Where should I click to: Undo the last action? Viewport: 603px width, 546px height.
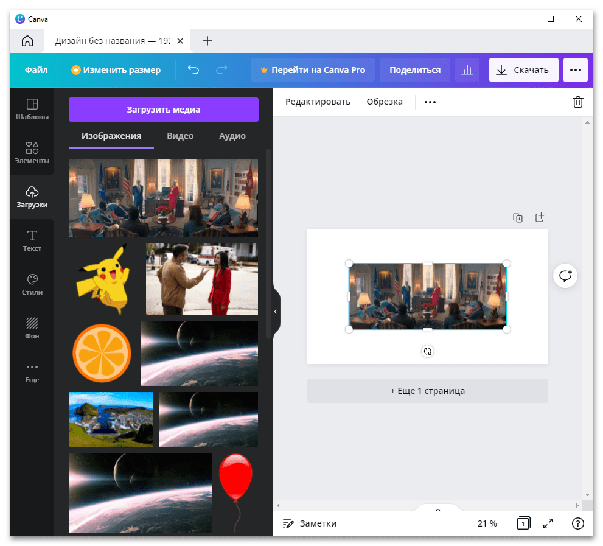pos(193,69)
